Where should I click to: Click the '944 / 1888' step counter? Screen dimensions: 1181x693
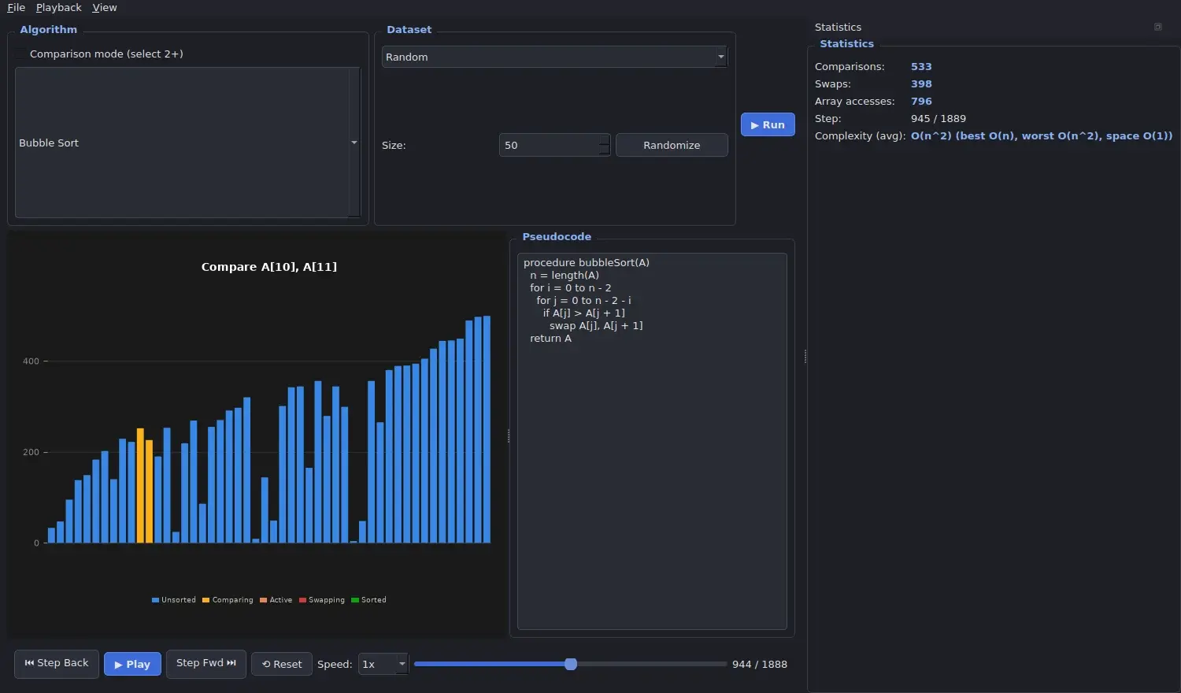pyautogui.click(x=760, y=664)
